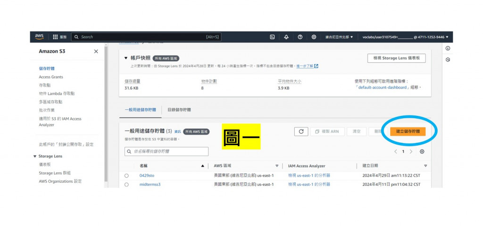
Task: Click 所有 AWS 區域 badge beside bucket heading
Action: pos(196,131)
